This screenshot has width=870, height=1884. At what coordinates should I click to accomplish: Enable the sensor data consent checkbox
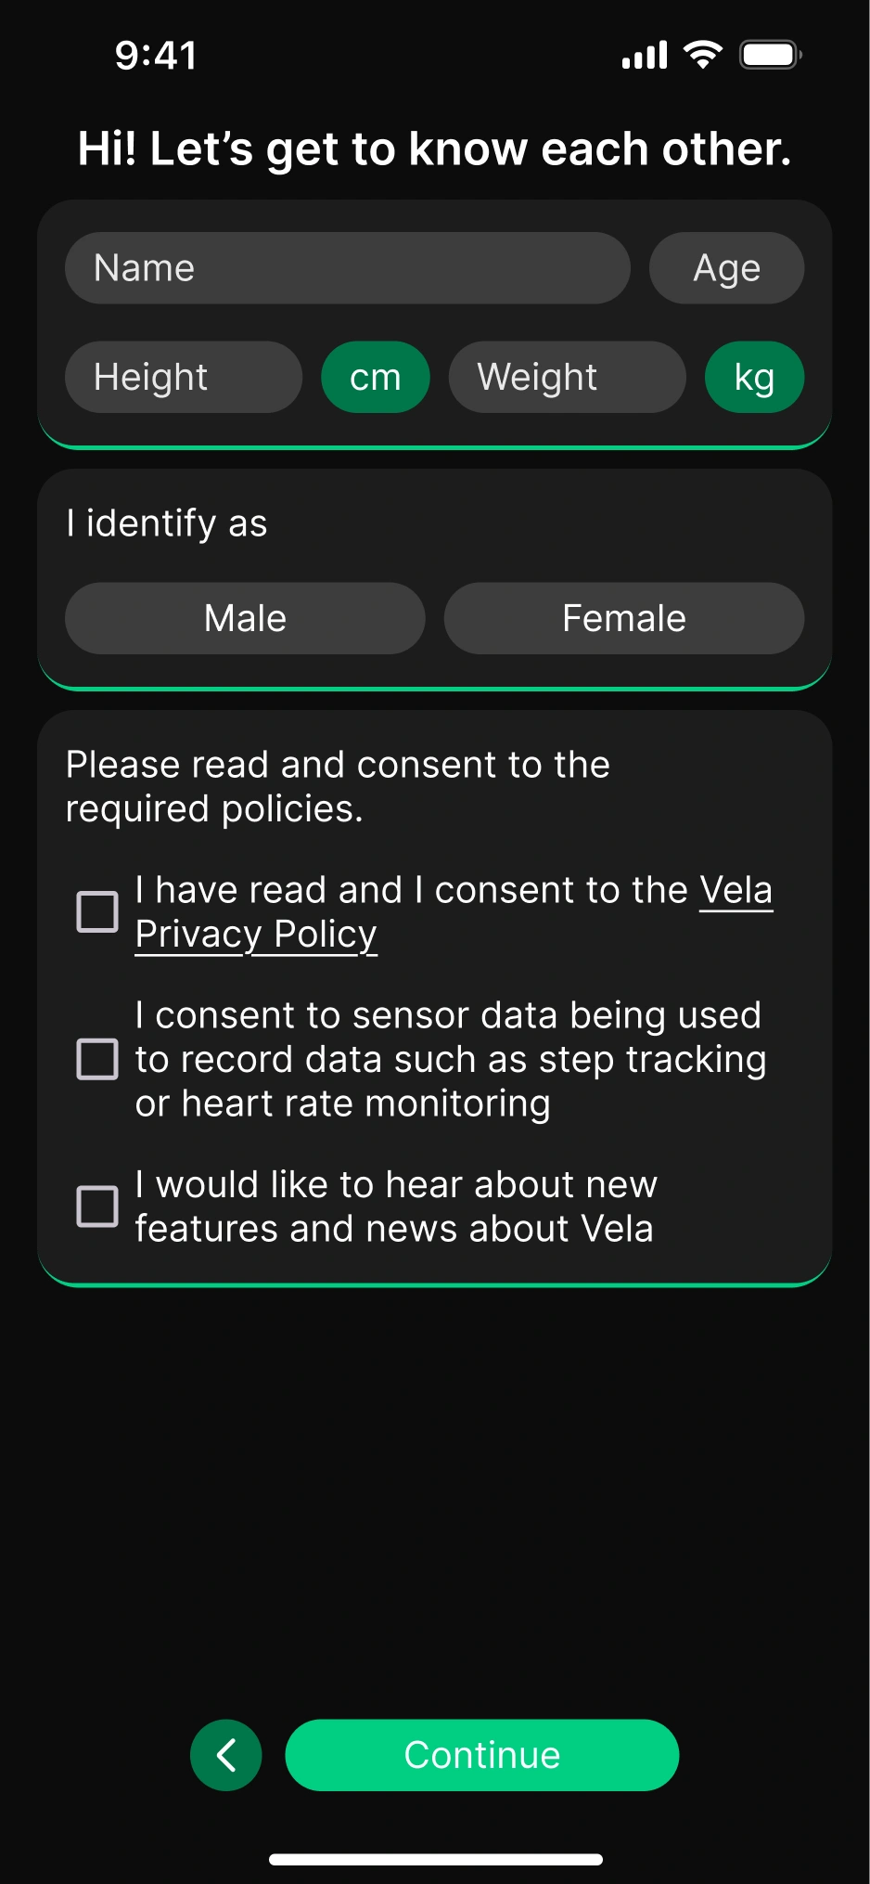tap(97, 1059)
